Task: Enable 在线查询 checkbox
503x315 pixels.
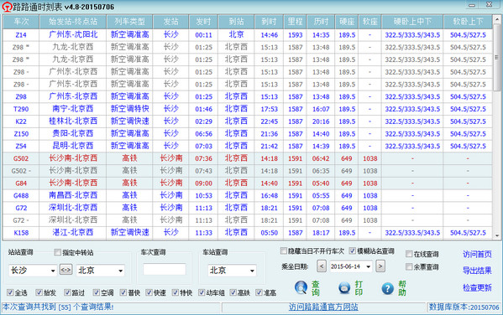Action: [x=409, y=254]
